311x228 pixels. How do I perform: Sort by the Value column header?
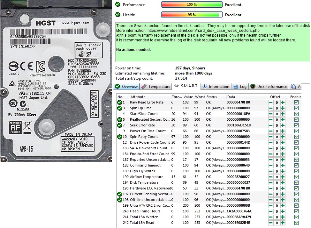click(188, 97)
